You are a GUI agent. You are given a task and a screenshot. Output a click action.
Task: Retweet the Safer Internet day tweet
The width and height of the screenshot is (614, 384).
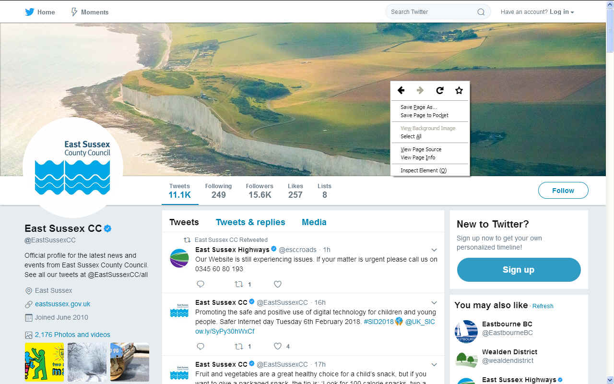238,346
